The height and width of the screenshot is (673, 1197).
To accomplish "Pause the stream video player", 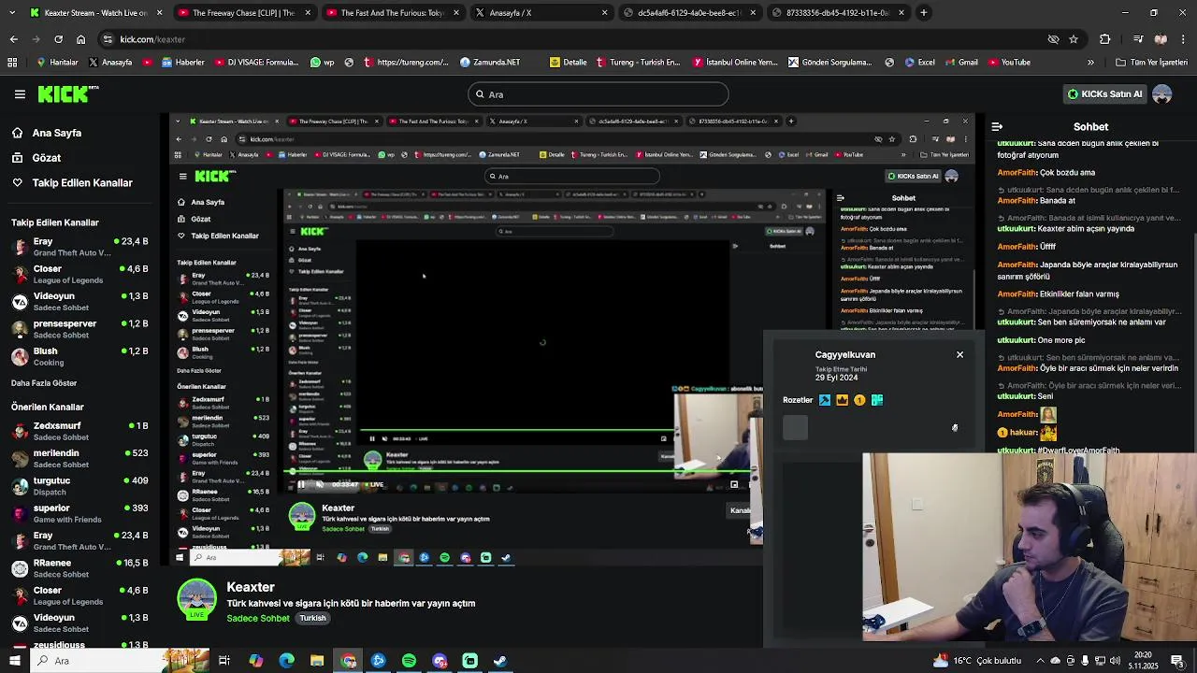I will (301, 484).
